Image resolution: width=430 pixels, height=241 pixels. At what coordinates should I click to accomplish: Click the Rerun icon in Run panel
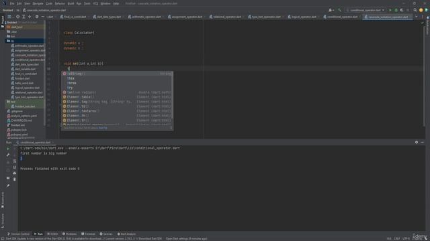[x=8, y=149]
